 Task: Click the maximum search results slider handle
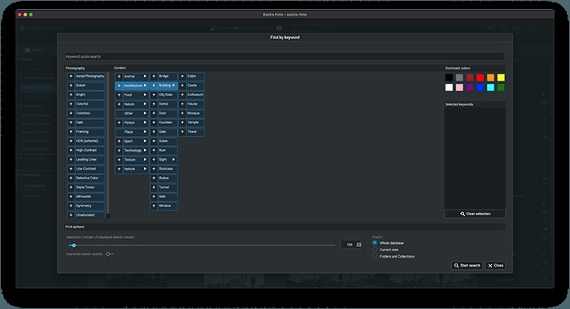tap(74, 245)
